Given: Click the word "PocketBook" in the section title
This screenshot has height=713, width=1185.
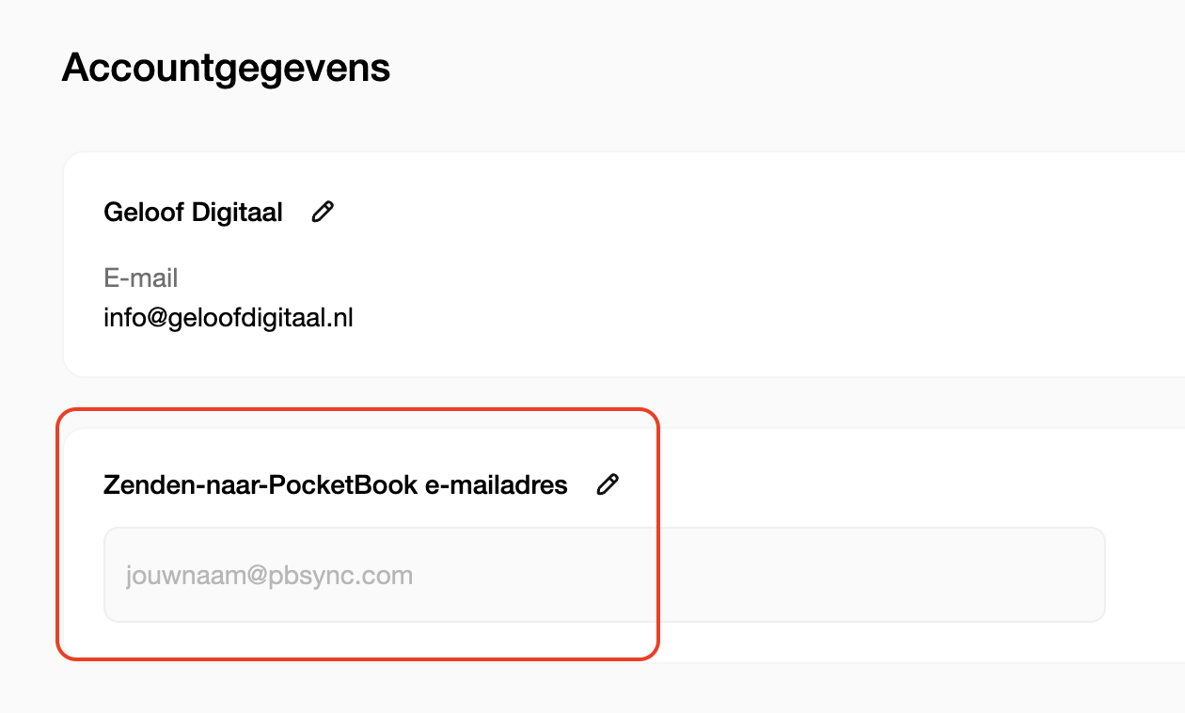Looking at the screenshot, I should tap(354, 485).
